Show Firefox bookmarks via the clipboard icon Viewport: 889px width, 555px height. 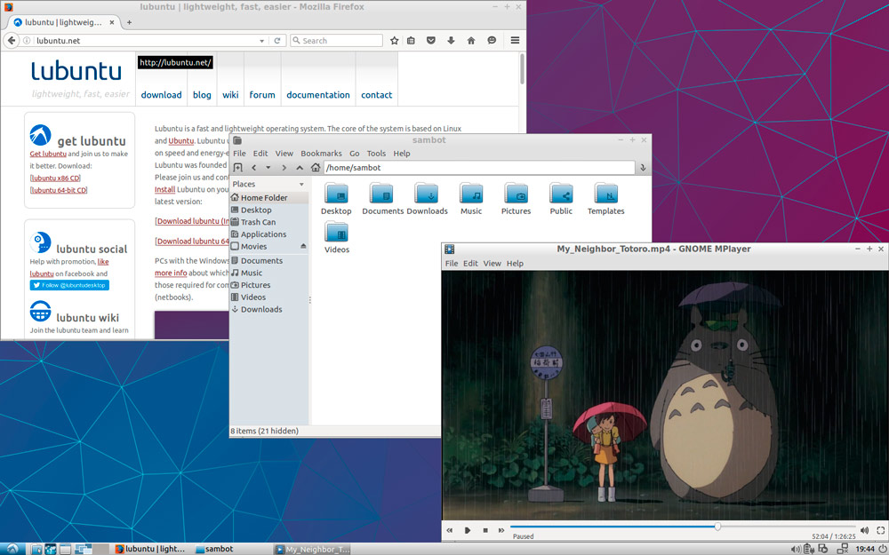[x=412, y=41]
